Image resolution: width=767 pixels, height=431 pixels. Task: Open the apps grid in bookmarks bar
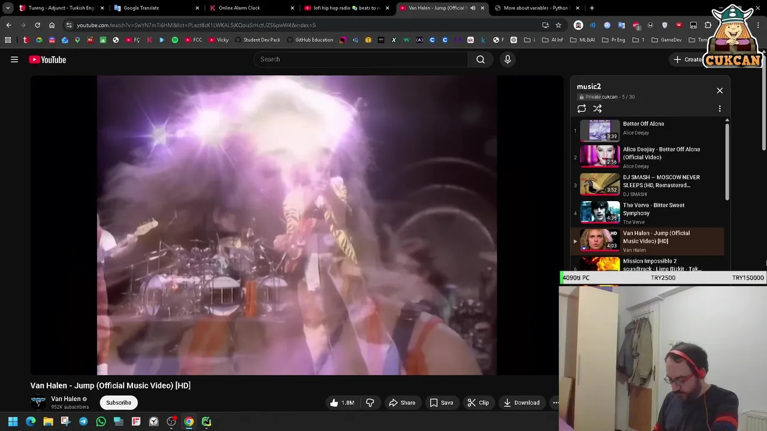coord(8,40)
